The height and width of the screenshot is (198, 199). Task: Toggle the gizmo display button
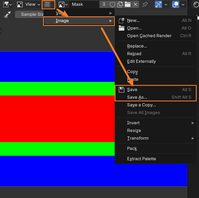point(159,4)
